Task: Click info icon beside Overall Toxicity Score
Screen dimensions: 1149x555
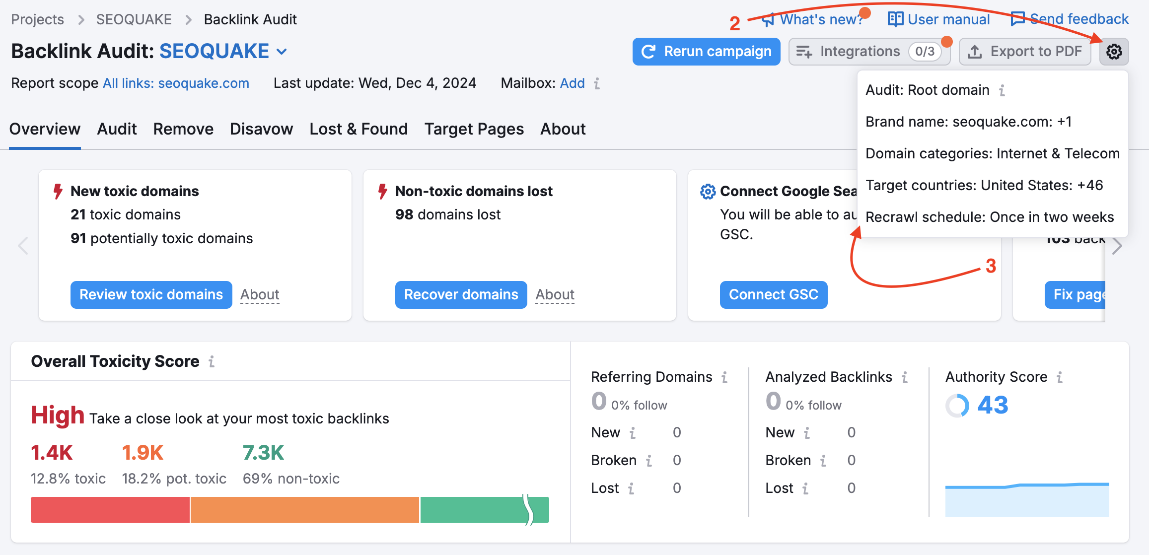Action: click(x=212, y=361)
